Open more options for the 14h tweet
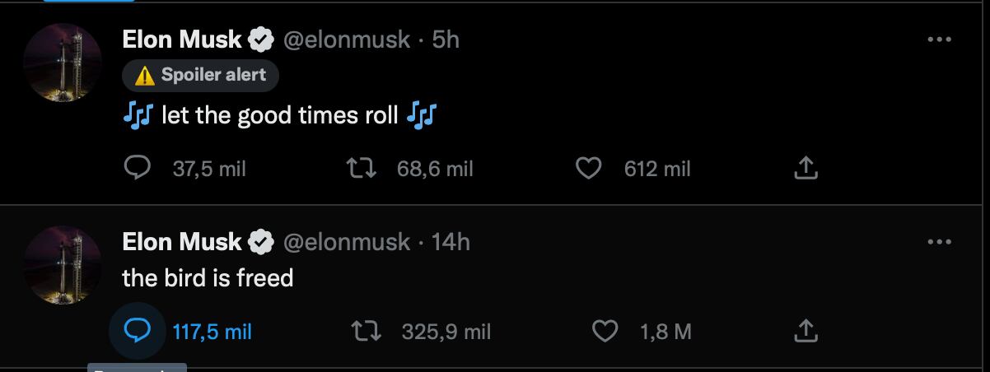This screenshot has width=990, height=372. [x=939, y=243]
